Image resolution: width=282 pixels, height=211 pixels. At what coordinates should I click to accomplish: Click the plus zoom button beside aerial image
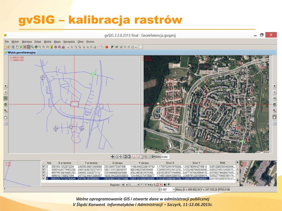point(274,86)
